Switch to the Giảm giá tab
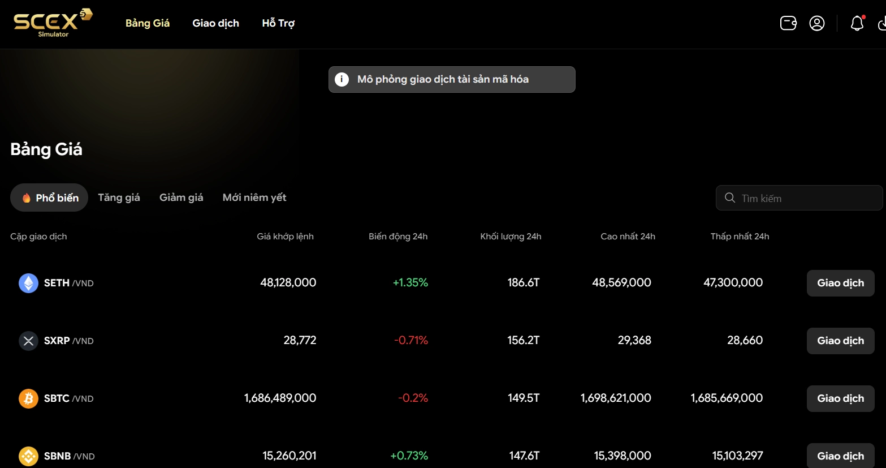Viewport: 886px width, 468px height. coord(181,197)
